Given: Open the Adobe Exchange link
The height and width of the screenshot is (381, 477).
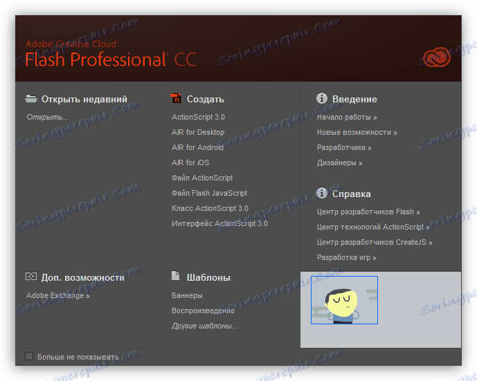Looking at the screenshot, I should [x=57, y=295].
